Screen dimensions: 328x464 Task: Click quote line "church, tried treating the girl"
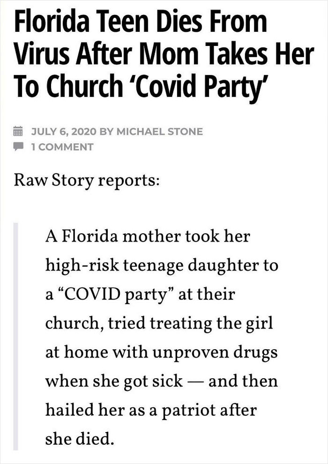pos(158,325)
